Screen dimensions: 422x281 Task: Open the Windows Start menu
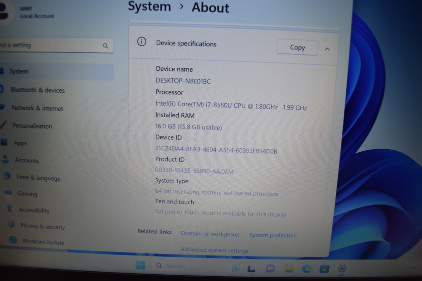pyautogui.click(x=140, y=265)
